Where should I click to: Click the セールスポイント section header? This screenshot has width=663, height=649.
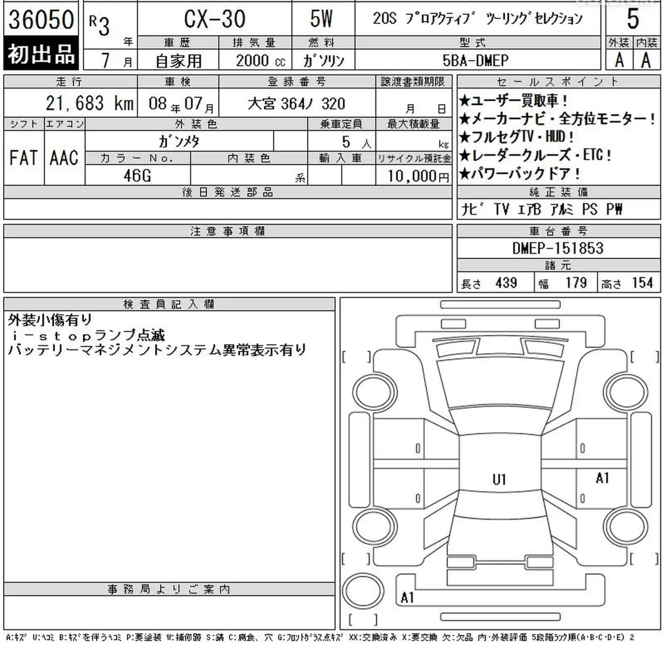558,82
